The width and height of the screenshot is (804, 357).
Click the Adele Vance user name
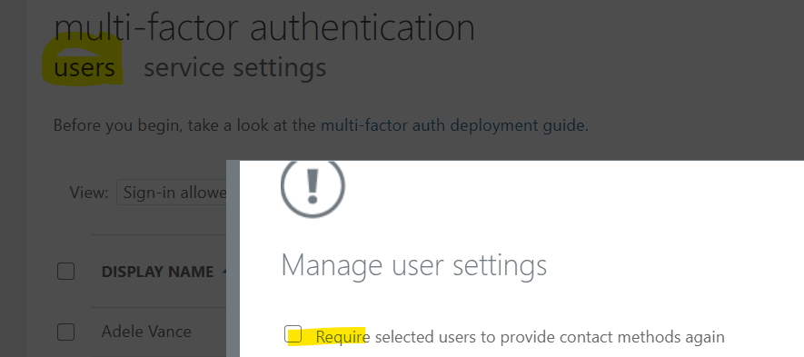pyautogui.click(x=146, y=332)
